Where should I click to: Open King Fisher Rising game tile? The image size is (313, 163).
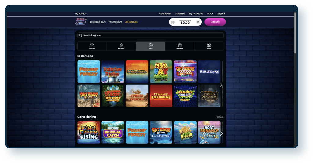click(89, 132)
